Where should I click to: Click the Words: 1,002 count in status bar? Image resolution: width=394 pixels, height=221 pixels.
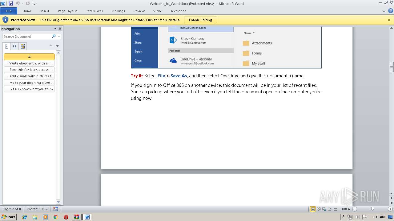point(37,209)
